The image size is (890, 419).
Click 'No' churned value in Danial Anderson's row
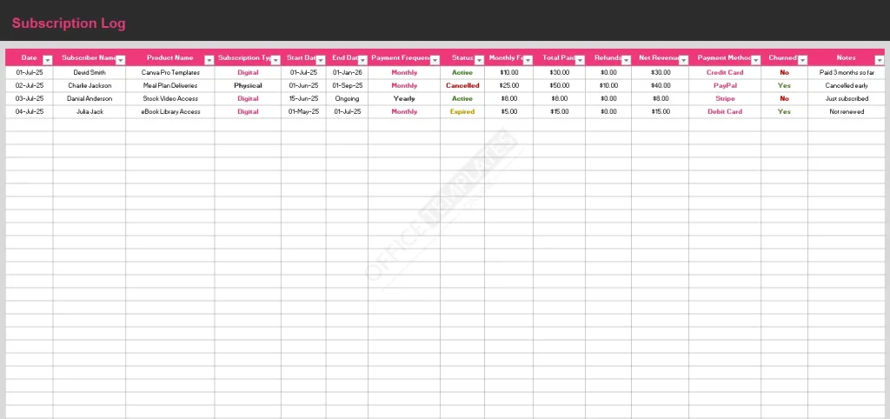[x=785, y=99]
